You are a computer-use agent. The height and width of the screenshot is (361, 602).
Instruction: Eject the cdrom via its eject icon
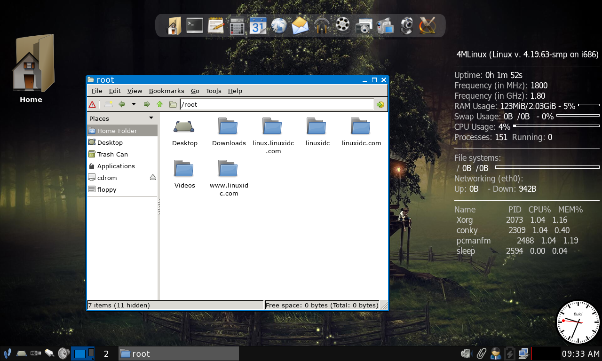[x=152, y=178]
